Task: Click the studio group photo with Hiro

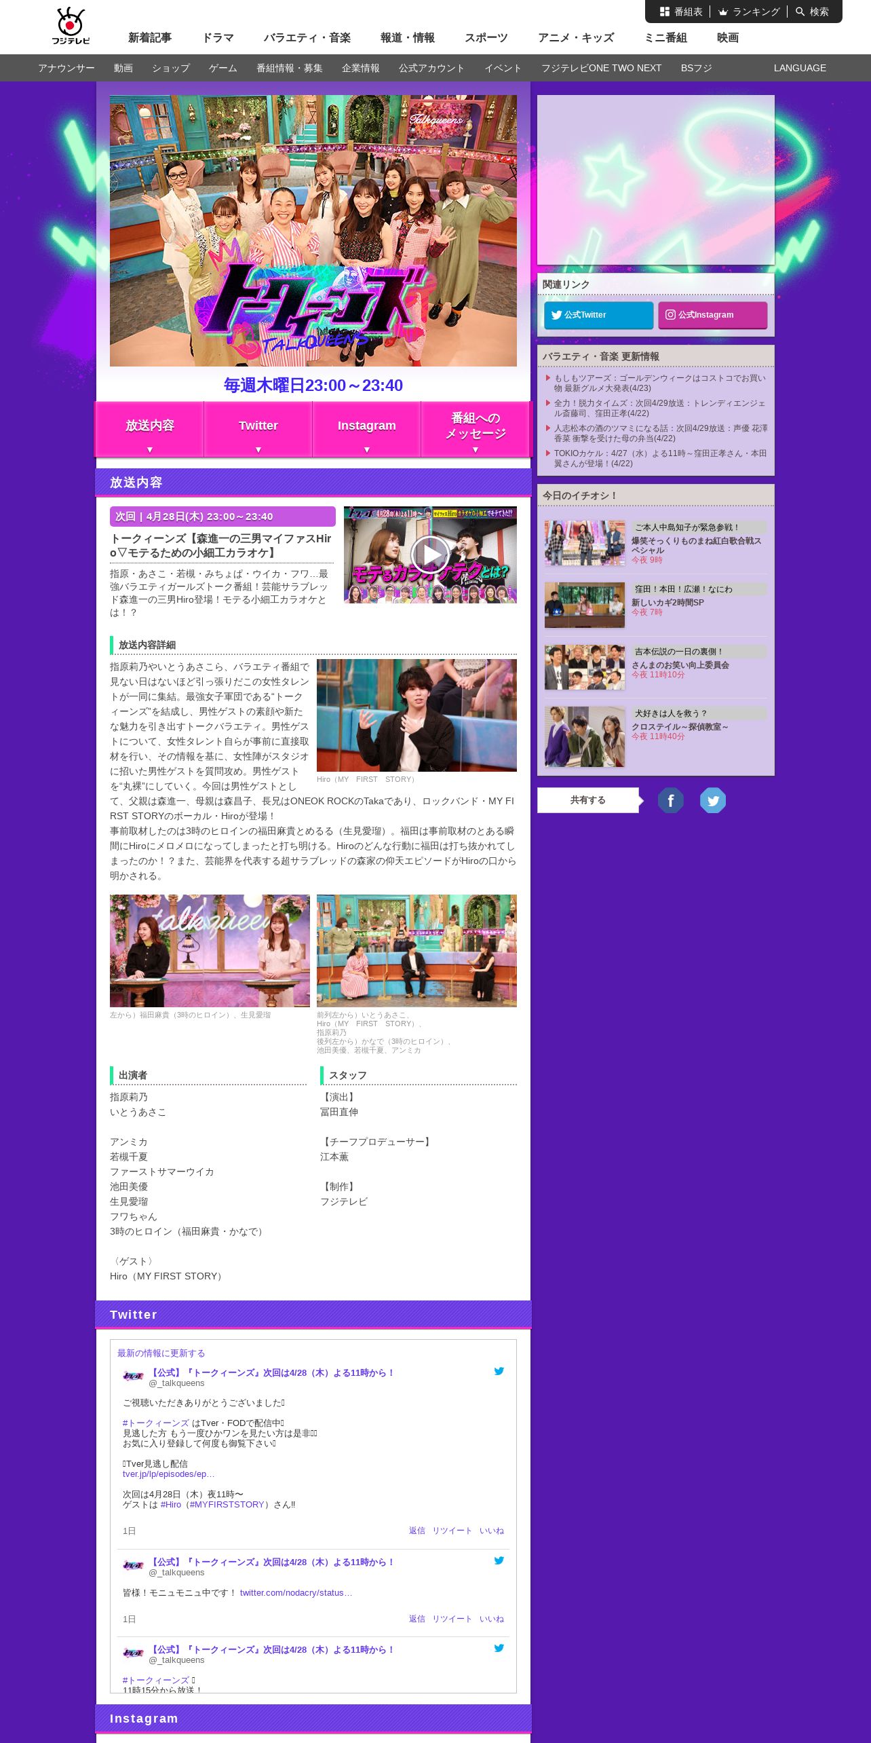Action: pyautogui.click(x=417, y=951)
